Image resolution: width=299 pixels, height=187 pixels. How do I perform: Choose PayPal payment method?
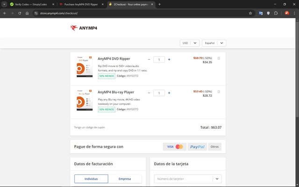pyautogui.click(x=197, y=146)
